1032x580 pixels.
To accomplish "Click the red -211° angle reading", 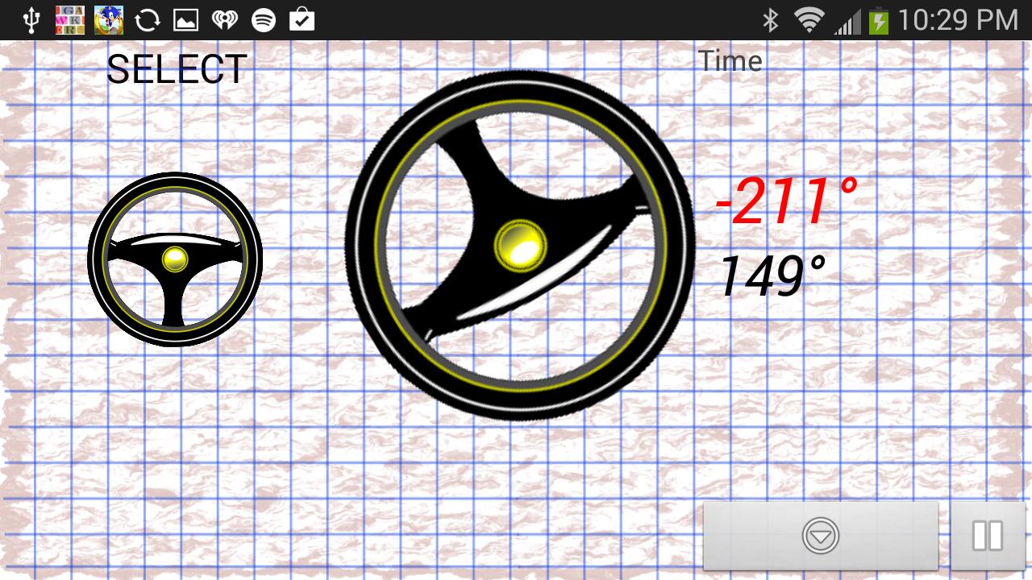I will [785, 202].
